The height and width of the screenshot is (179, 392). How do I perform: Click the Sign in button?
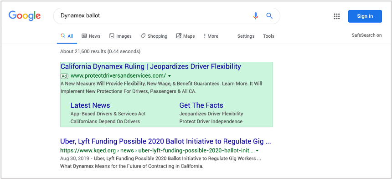click(365, 16)
